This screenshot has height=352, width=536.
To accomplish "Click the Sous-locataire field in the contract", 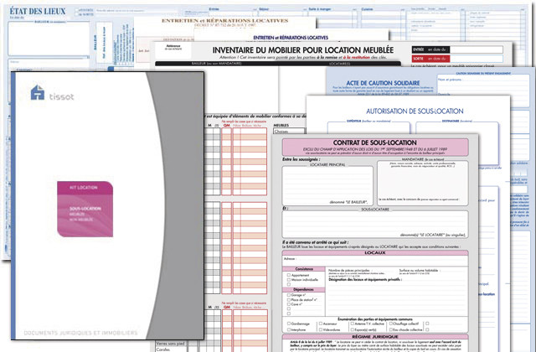I will coord(375,224).
